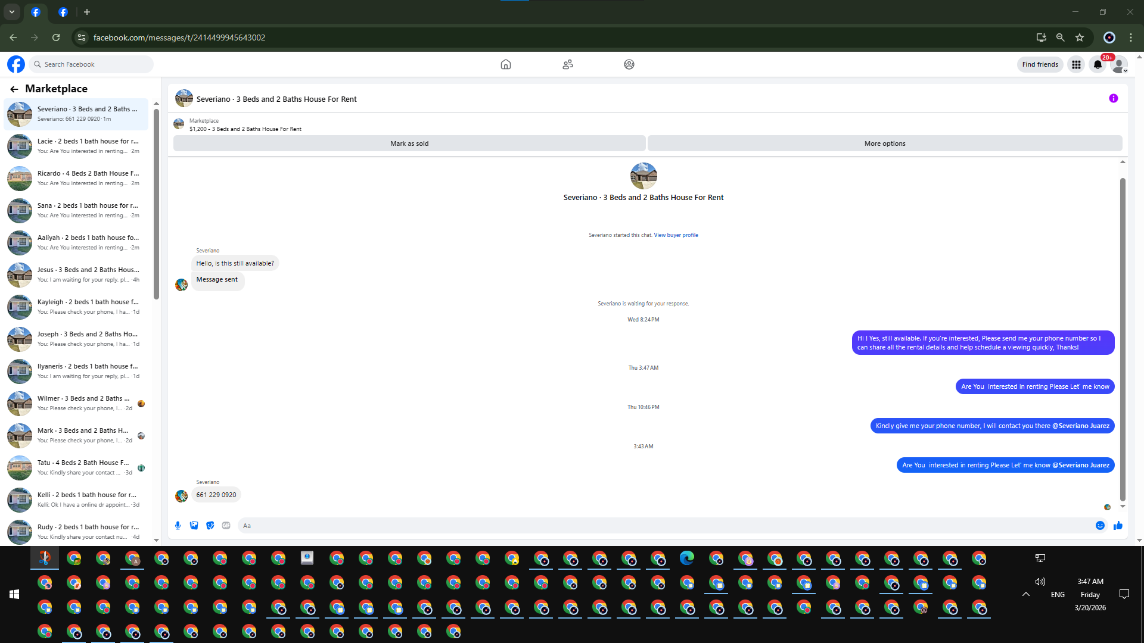Attach a photo using the image icon
Viewport: 1144px width, 643px height.
tap(194, 525)
